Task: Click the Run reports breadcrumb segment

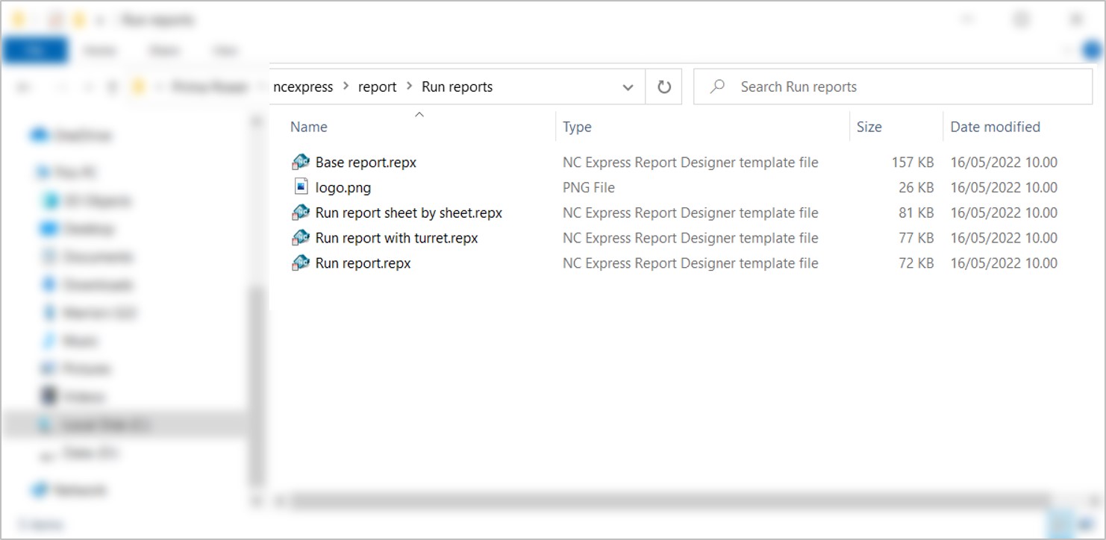Action: pos(457,87)
